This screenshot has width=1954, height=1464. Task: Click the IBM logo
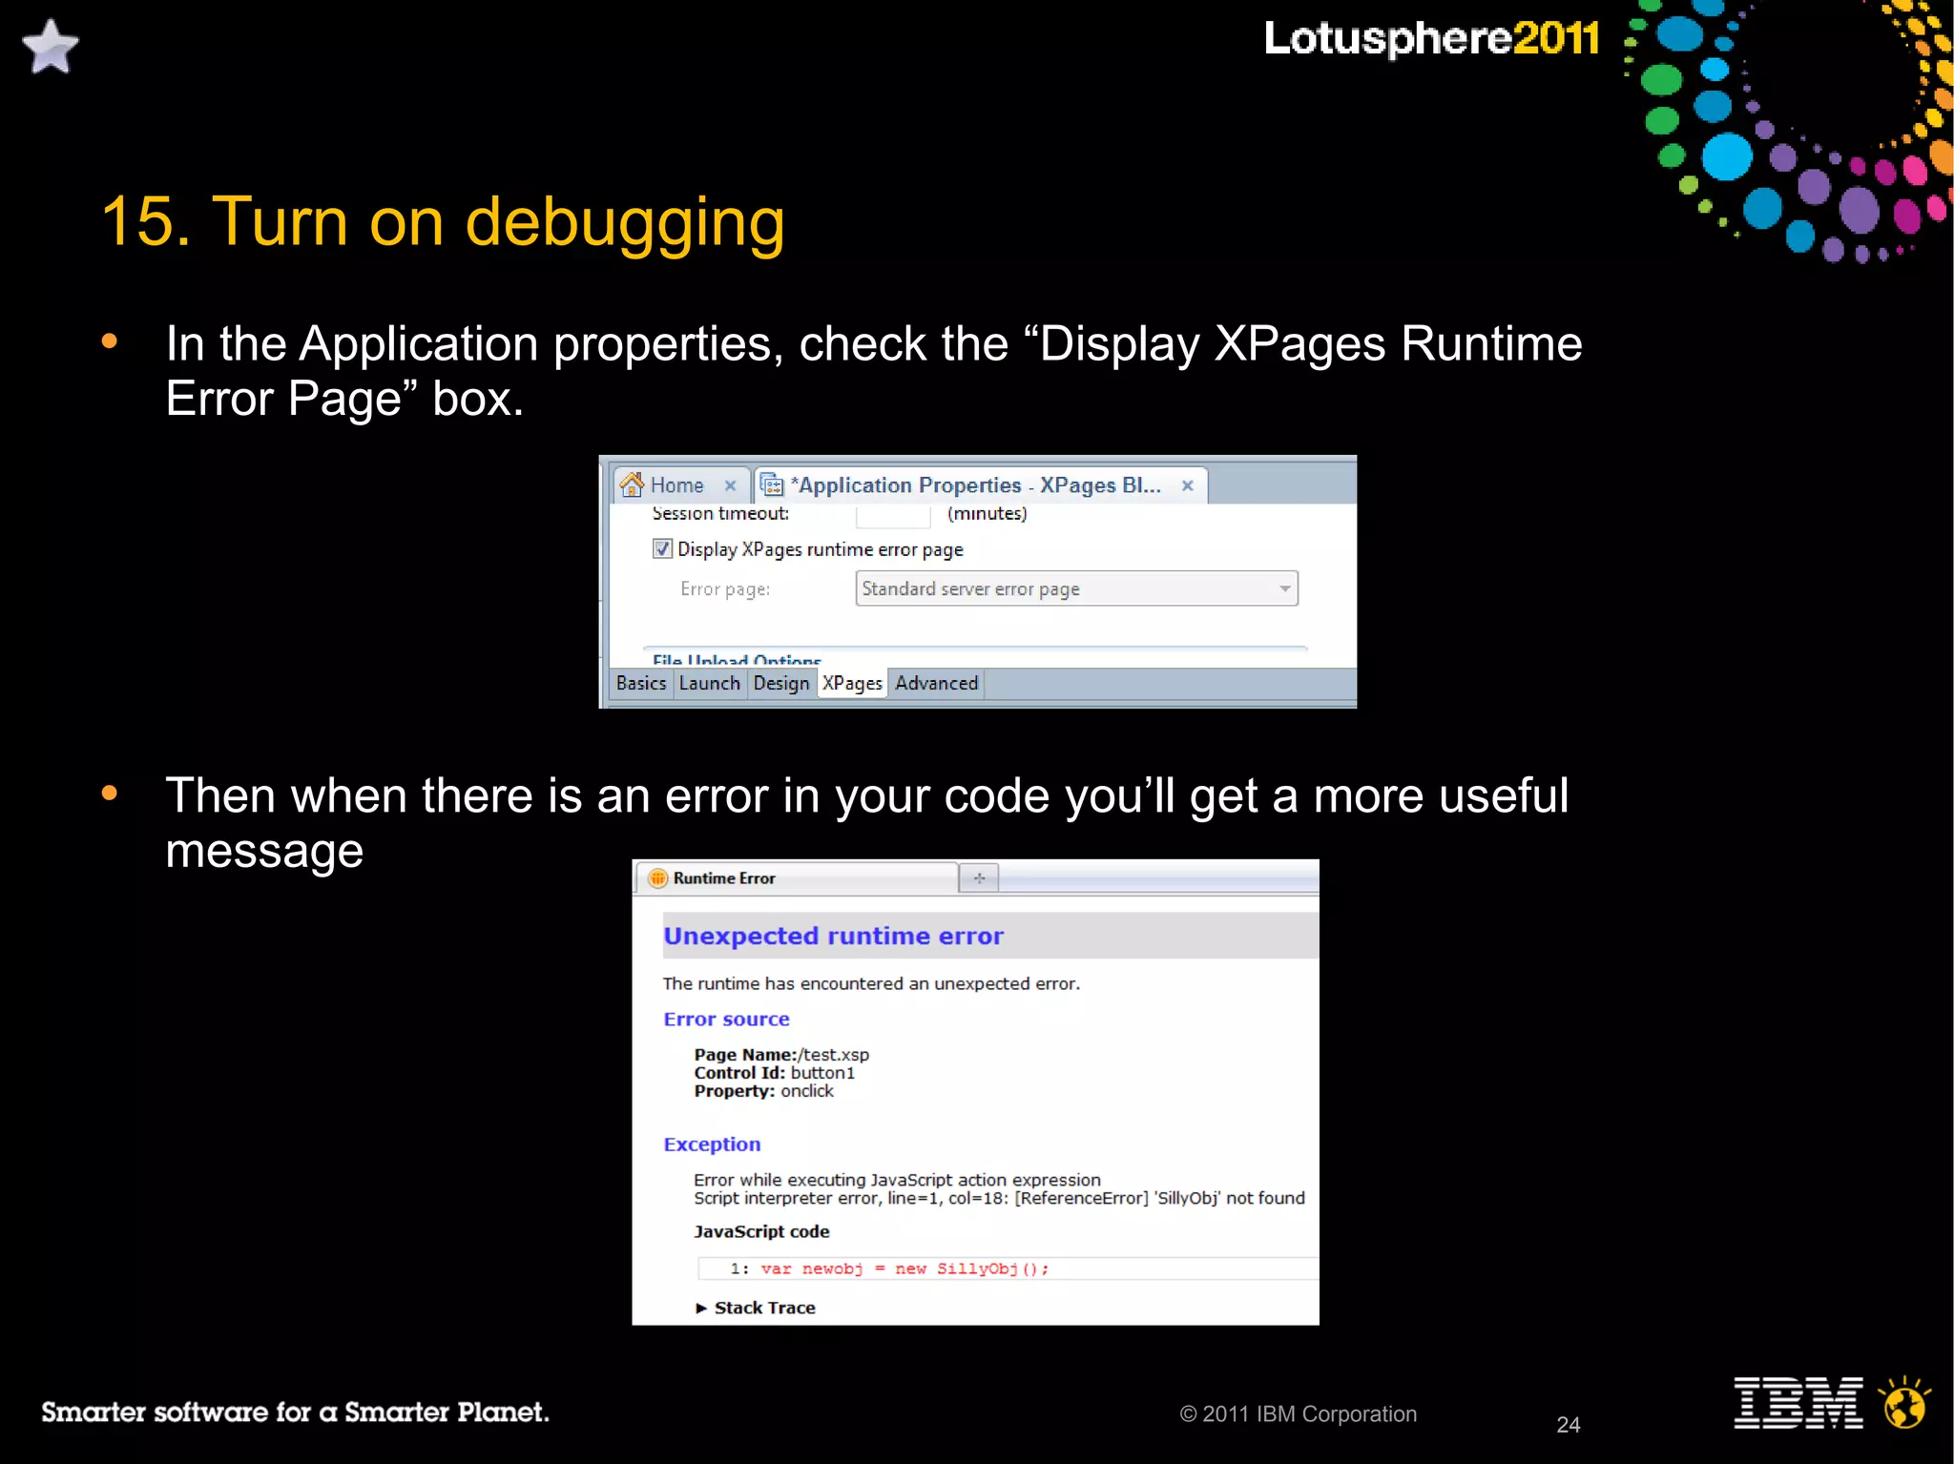1798,1402
